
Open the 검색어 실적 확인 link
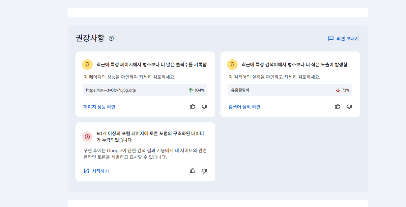click(x=244, y=107)
